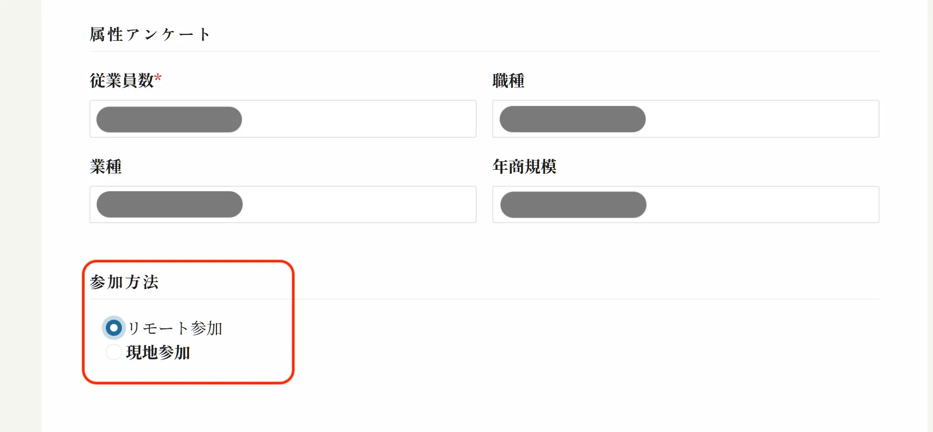The width and height of the screenshot is (933, 432).
Task: Click the 業種 field label
Action: pos(106,167)
